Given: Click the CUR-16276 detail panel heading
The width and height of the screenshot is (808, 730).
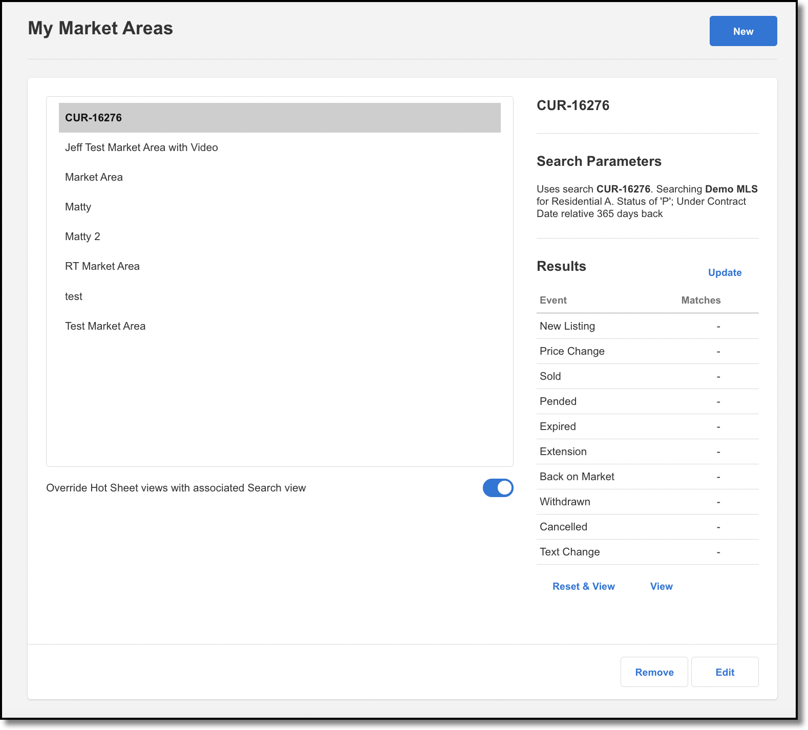Looking at the screenshot, I should [573, 105].
